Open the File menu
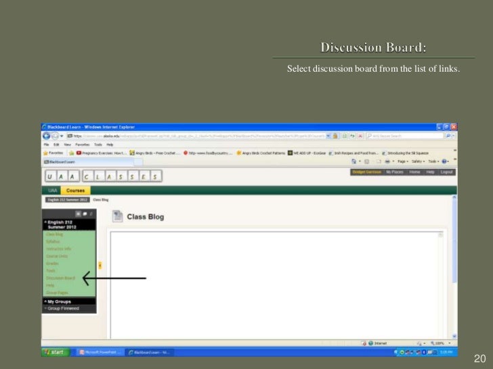 pos(47,145)
